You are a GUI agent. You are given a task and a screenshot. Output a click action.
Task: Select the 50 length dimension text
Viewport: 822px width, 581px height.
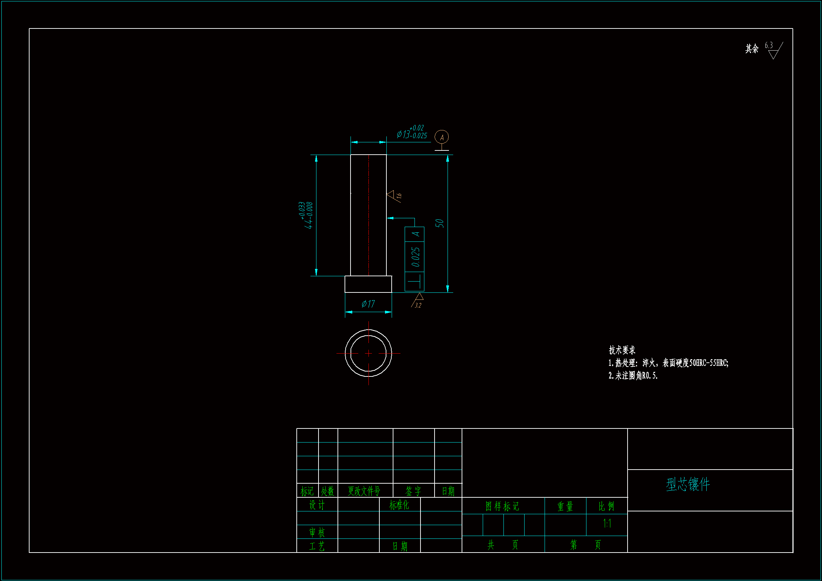(439, 224)
